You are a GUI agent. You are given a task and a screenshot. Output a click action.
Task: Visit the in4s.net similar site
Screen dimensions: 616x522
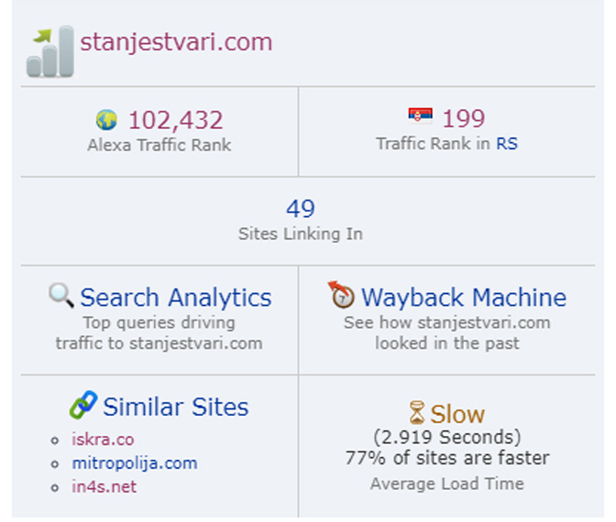click(104, 486)
